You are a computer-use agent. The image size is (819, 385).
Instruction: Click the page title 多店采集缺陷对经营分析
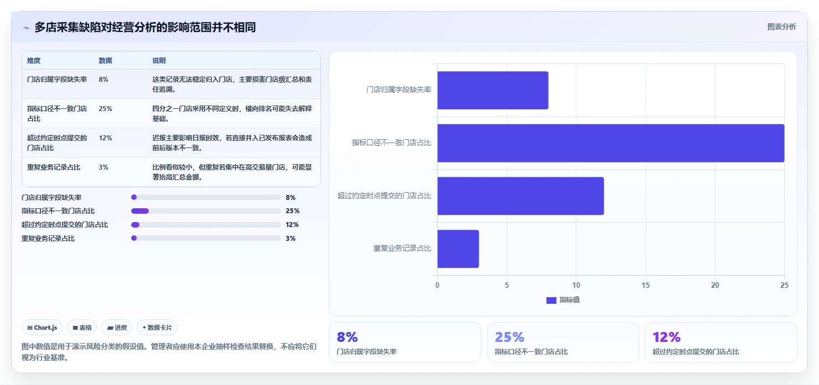pyautogui.click(x=145, y=27)
